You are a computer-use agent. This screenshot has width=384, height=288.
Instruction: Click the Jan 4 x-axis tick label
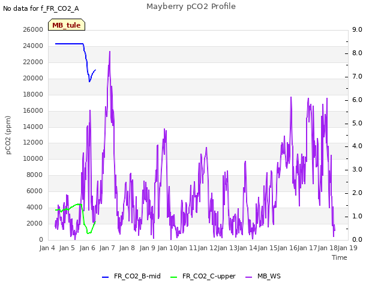pyautogui.click(x=47, y=248)
